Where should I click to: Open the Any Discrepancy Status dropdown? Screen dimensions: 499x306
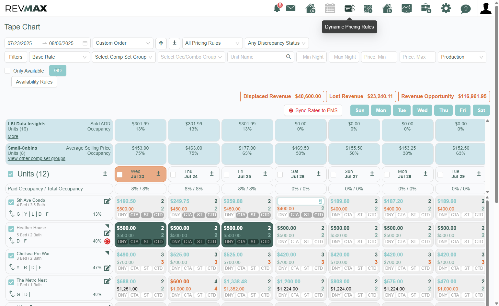pyautogui.click(x=277, y=43)
